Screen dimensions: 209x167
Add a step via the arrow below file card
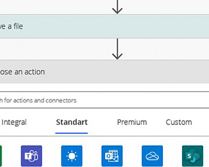tap(117, 49)
